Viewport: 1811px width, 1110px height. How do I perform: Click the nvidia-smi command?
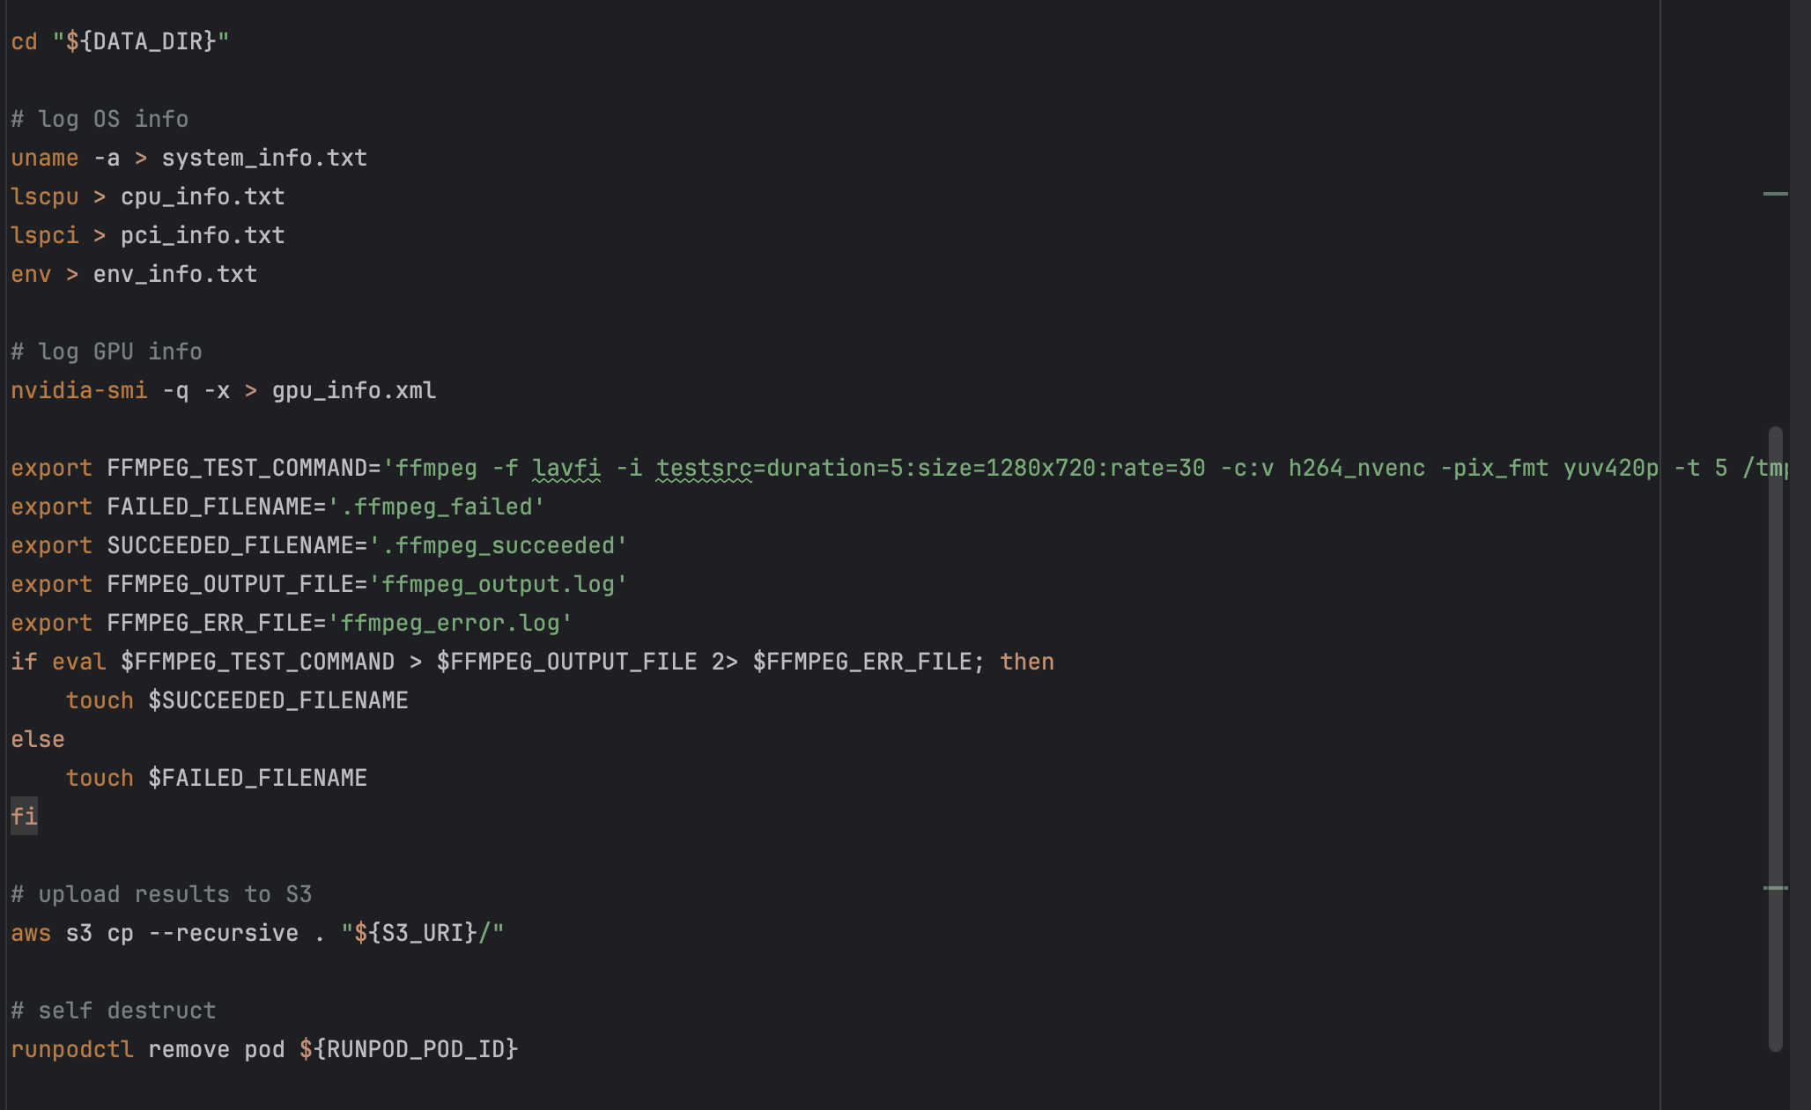[79, 390]
